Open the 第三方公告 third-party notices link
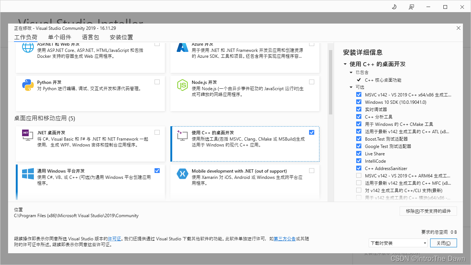The image size is (471, 265). click(x=284, y=239)
